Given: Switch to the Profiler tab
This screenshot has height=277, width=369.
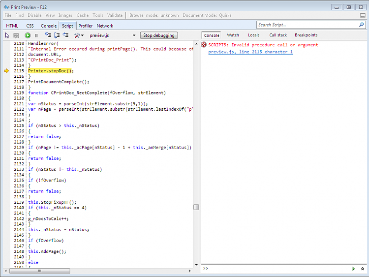Looking at the screenshot, I should pyautogui.click(x=86, y=26).
